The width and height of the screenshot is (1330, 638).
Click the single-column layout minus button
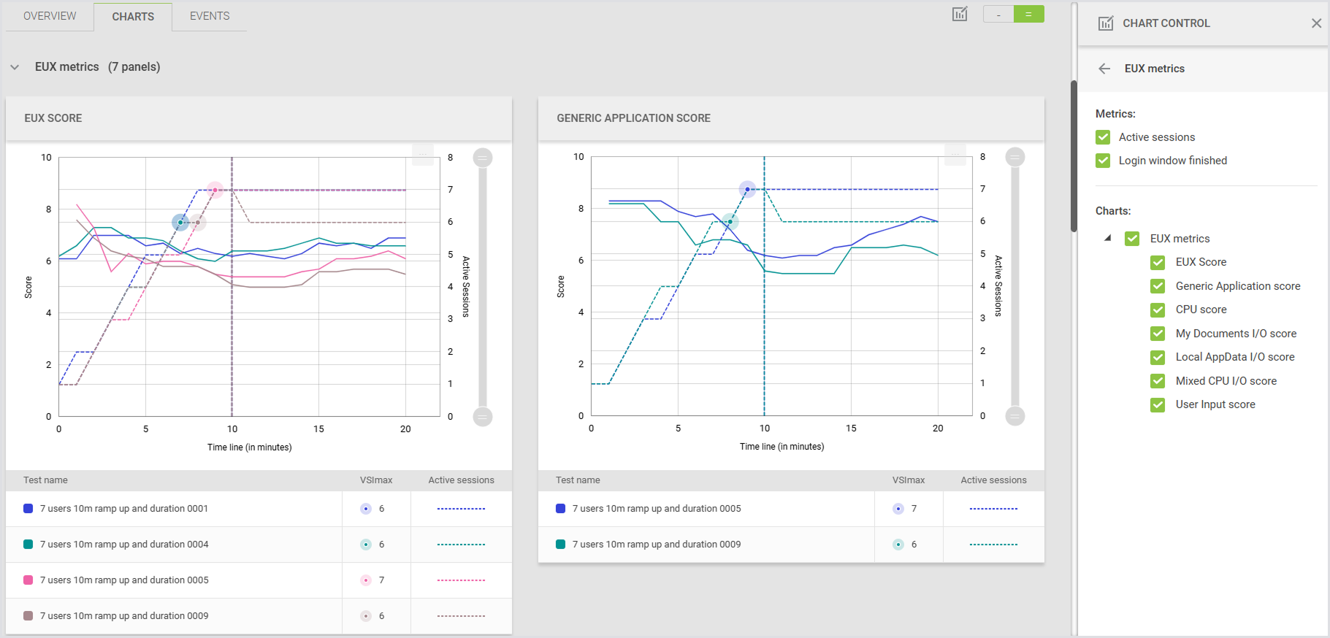(x=998, y=14)
